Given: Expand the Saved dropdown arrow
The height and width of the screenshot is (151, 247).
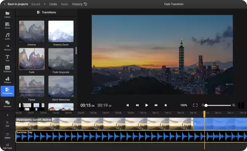Looking at the screenshot, I should tap(45, 4).
